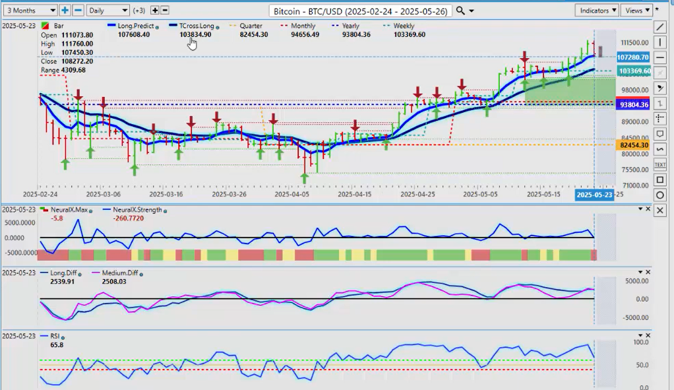The width and height of the screenshot is (674, 390).
Task: Click the Bar chart type icon
Action: [45, 26]
